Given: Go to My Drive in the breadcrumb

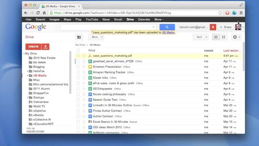Looking at the screenshot, I should click(80, 45).
